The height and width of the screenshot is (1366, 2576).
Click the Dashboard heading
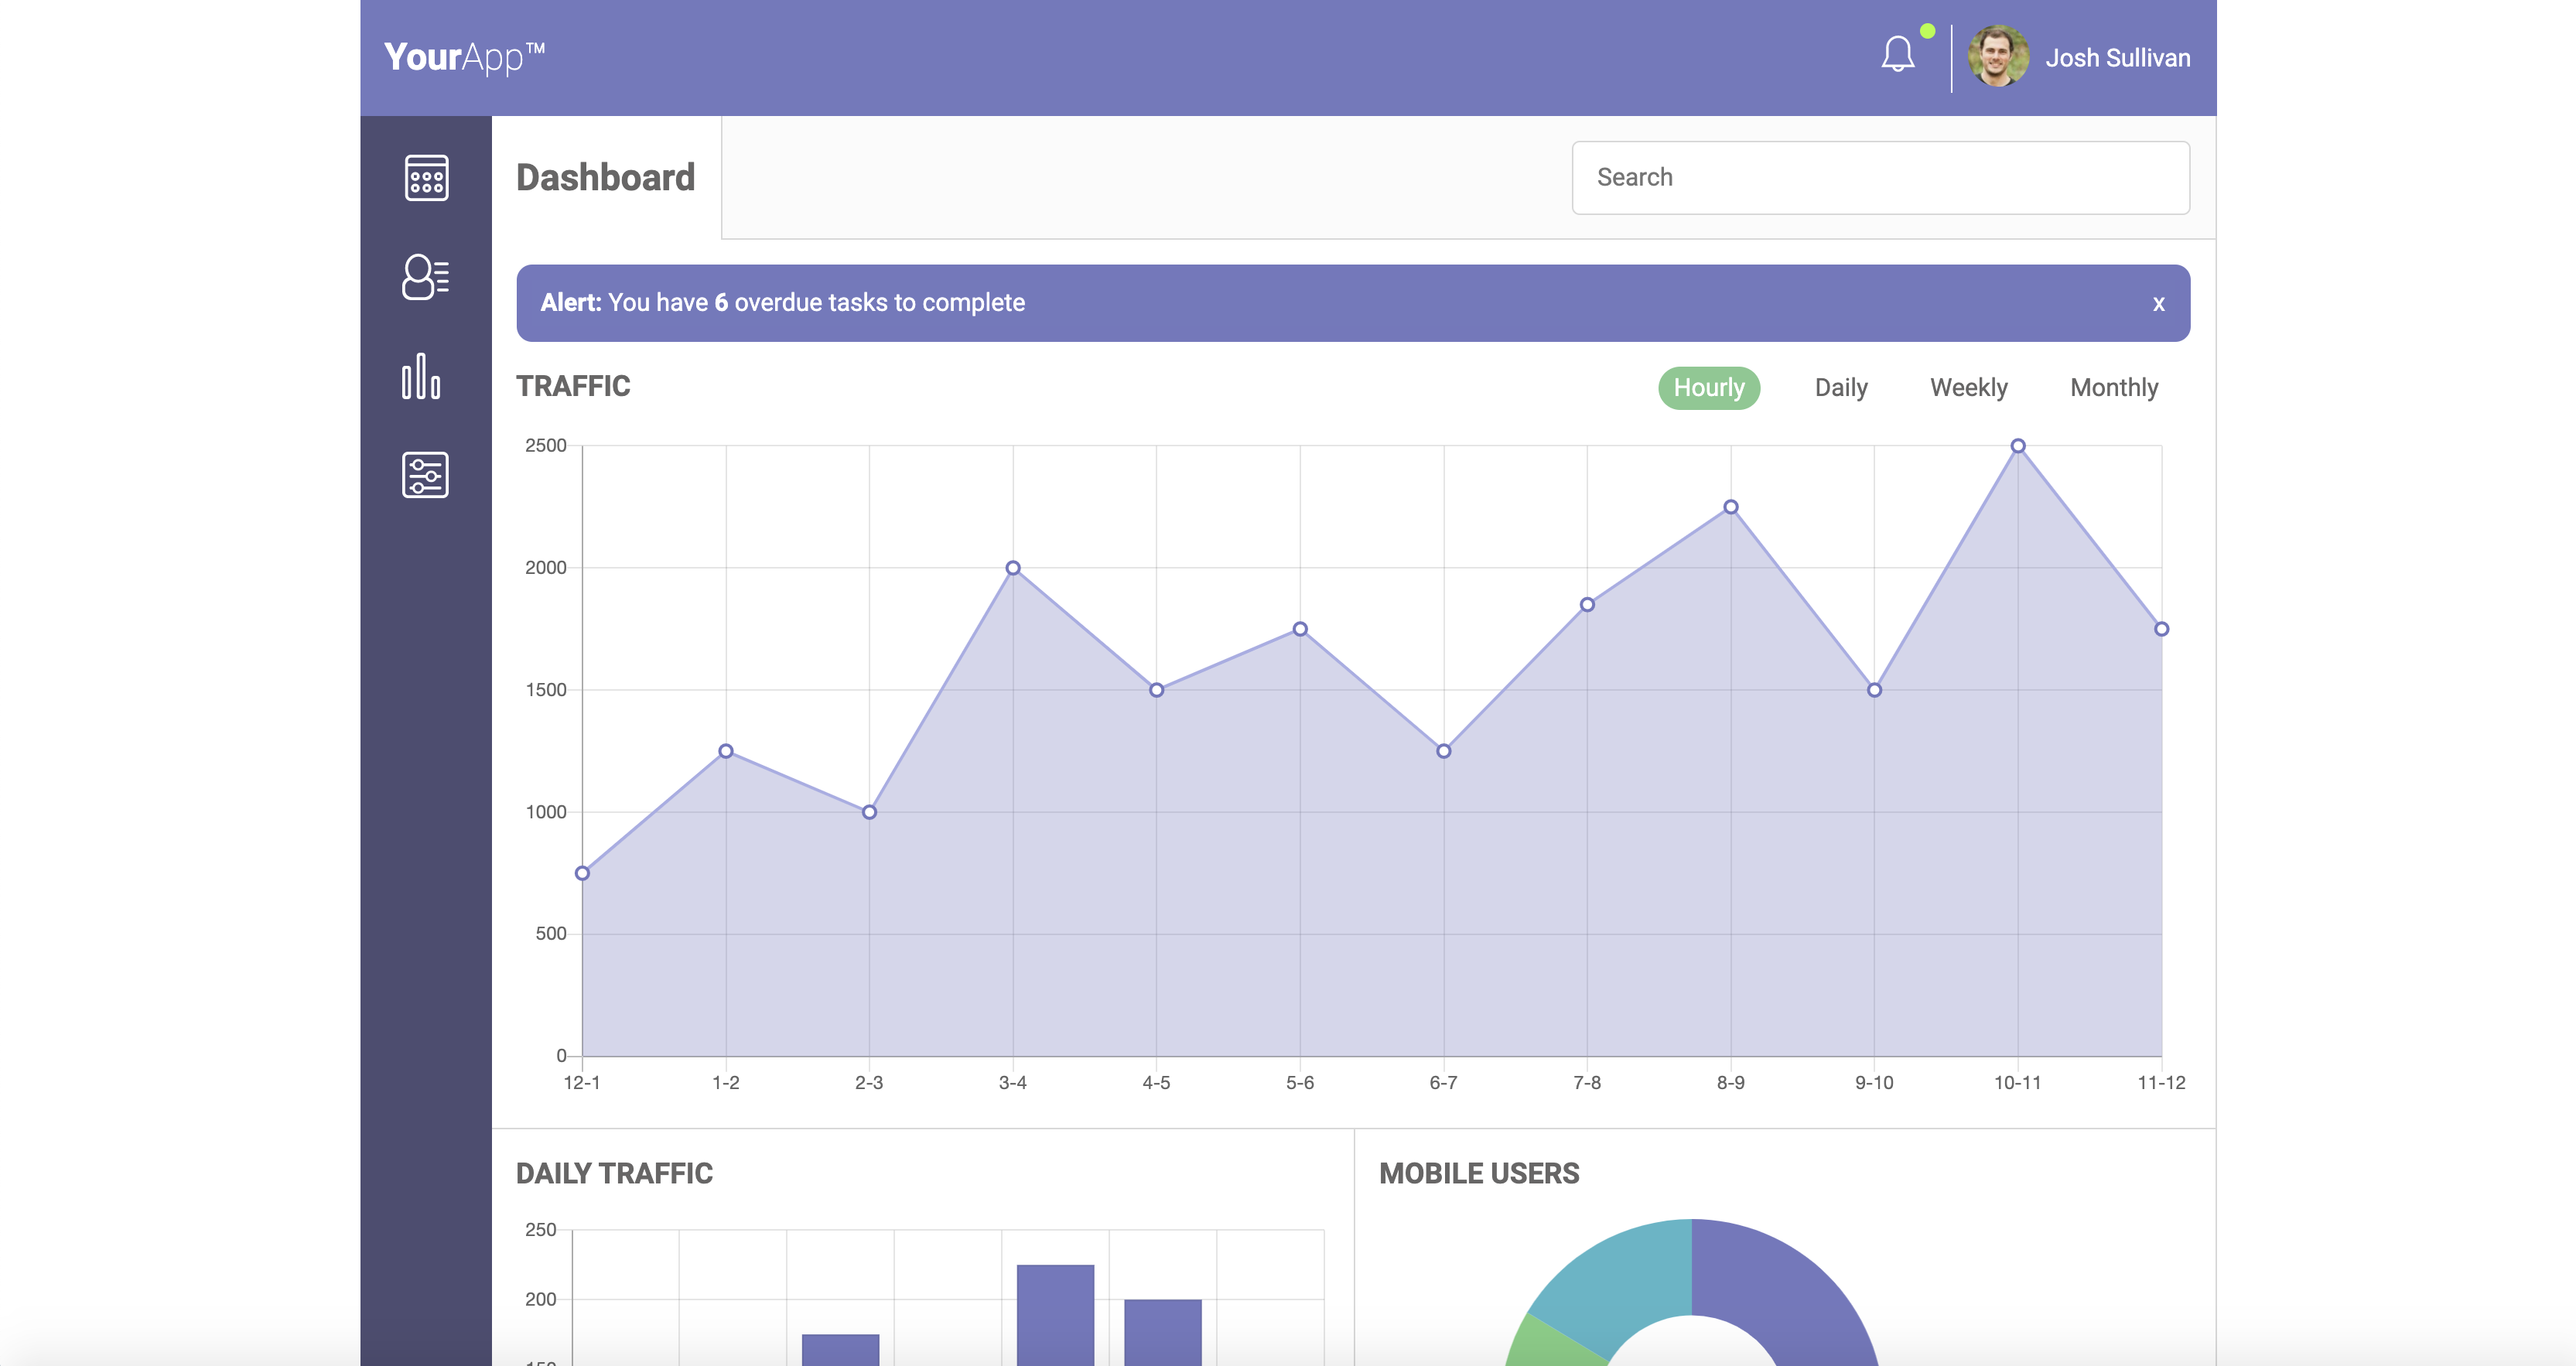[x=605, y=178]
